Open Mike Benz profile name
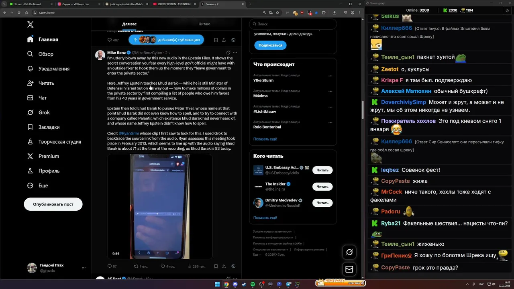 pos(116,53)
